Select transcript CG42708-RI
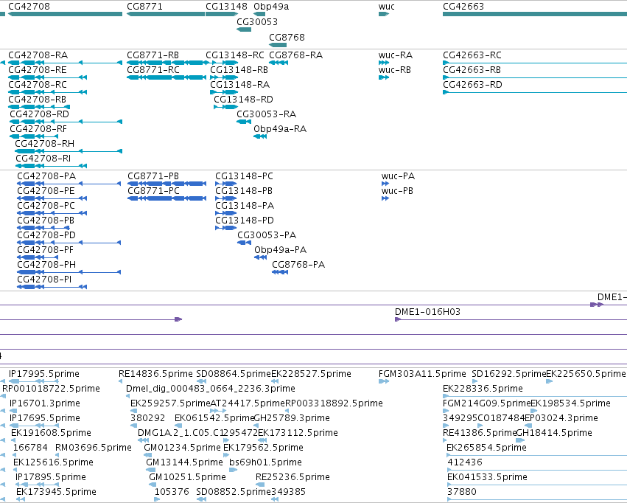The image size is (627, 503). (43, 159)
